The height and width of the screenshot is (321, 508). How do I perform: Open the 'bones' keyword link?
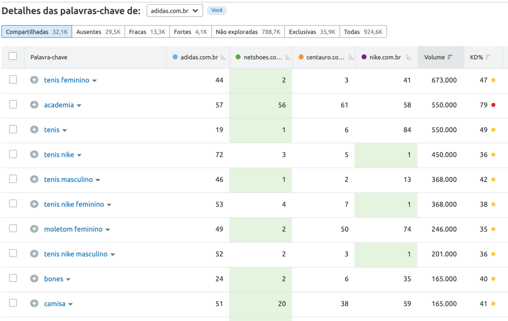pos(54,279)
